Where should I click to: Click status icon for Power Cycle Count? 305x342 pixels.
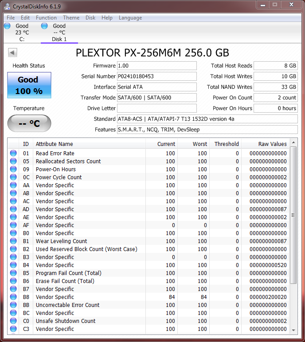point(13,177)
